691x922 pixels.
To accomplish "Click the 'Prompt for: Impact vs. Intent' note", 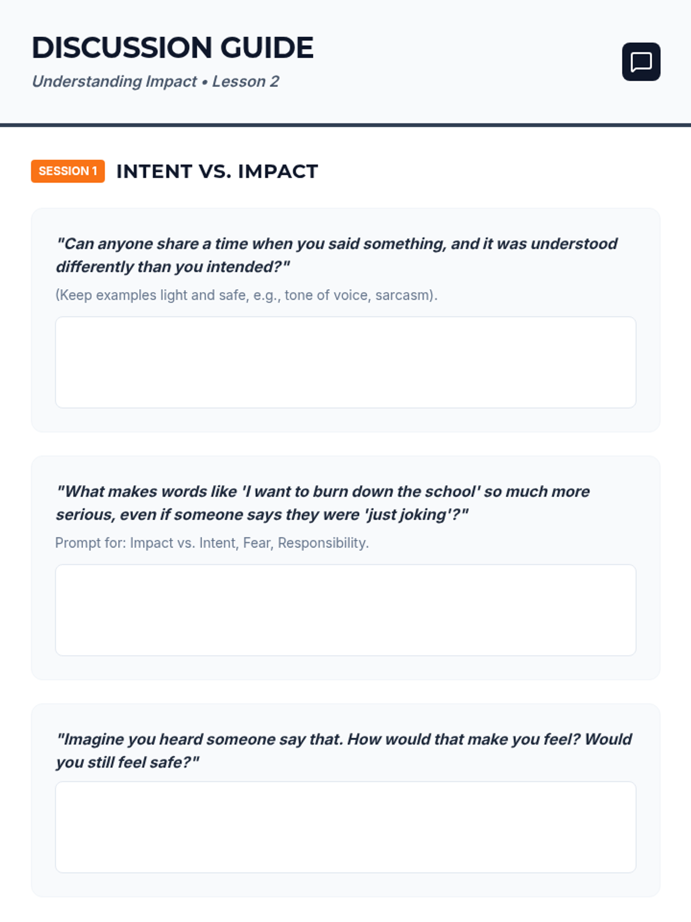I will [x=212, y=543].
